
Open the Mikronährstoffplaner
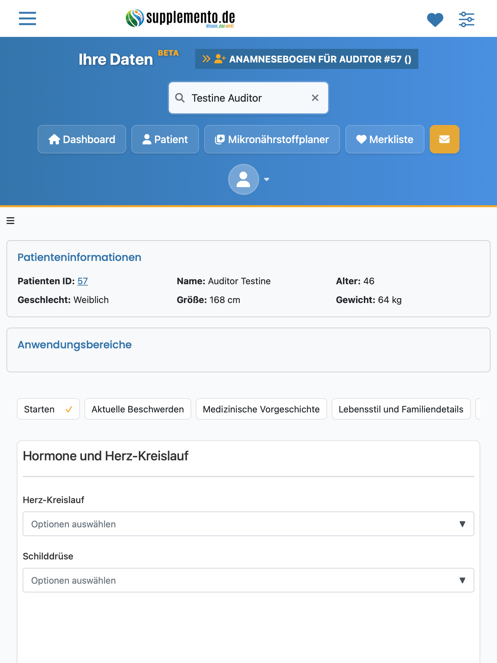(x=272, y=139)
